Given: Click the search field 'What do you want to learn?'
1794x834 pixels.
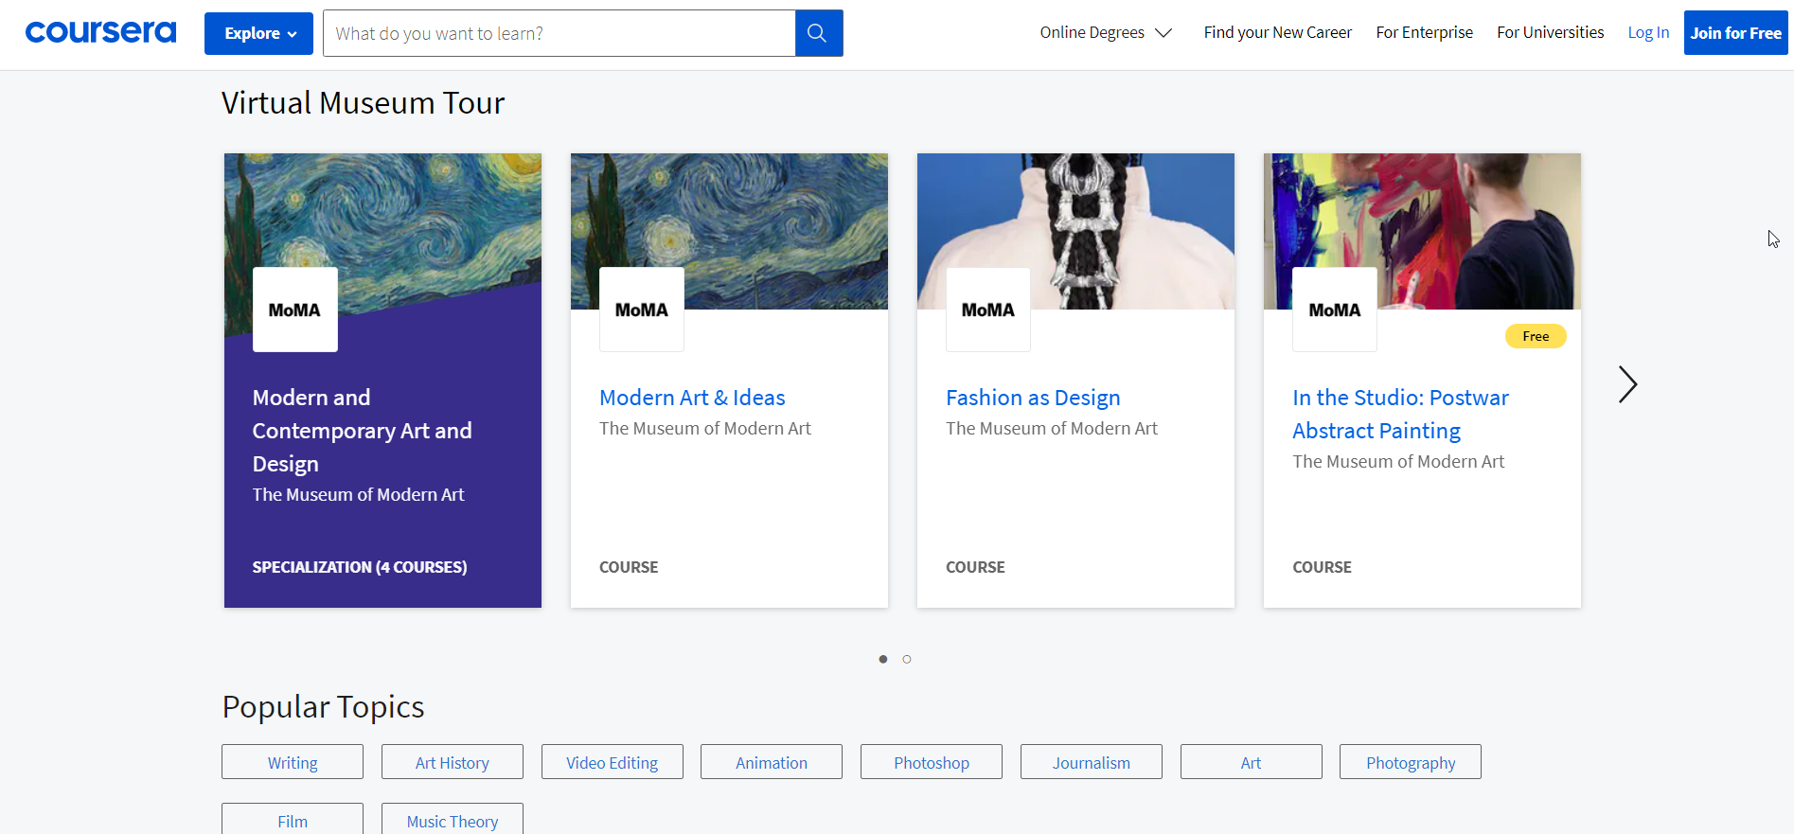Looking at the screenshot, I should [560, 33].
